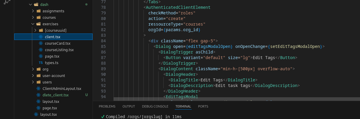Screen dimensions: 360x119
Task: Select the TERMINAL panel tab
Action: pyautogui.click(x=183, y=106)
